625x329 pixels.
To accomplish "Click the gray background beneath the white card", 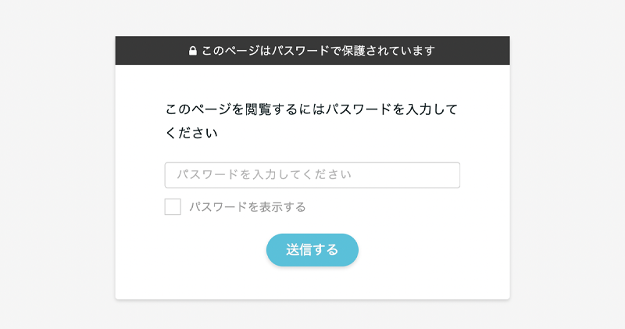I will tap(312, 315).
